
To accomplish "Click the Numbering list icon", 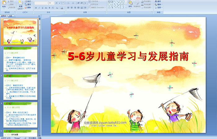I will tap(73, 3).
